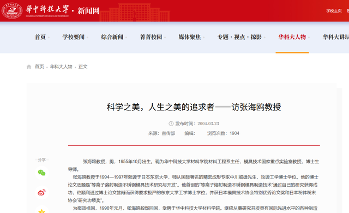This screenshot has height=213, width=349.
Task: Share article via Weibo icon
Action: (x=41, y=192)
